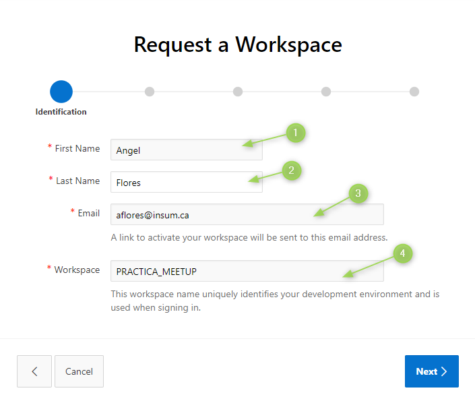
Task: Go back using the left chevron button
Action: [x=34, y=371]
